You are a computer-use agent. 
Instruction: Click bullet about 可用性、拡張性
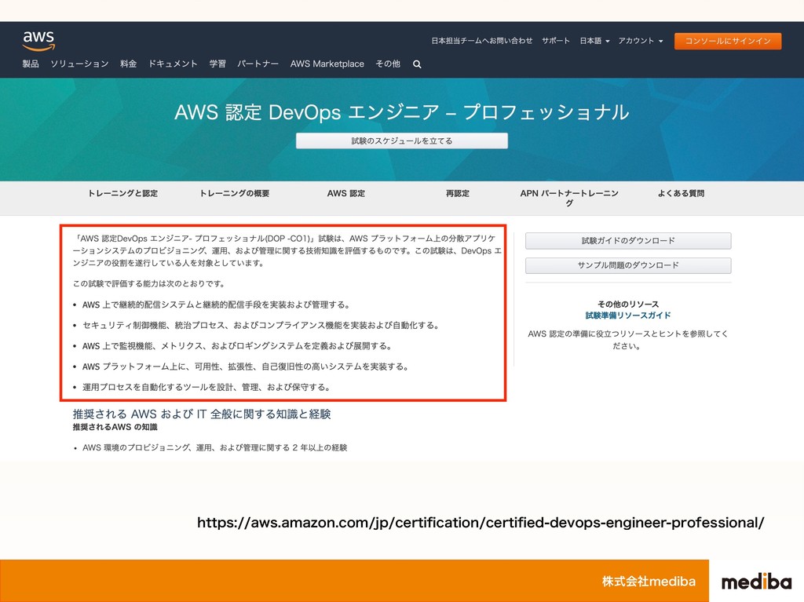246,367
